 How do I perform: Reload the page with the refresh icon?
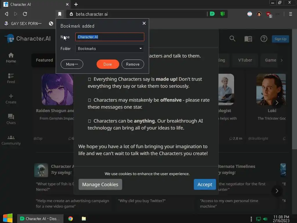[25, 14]
